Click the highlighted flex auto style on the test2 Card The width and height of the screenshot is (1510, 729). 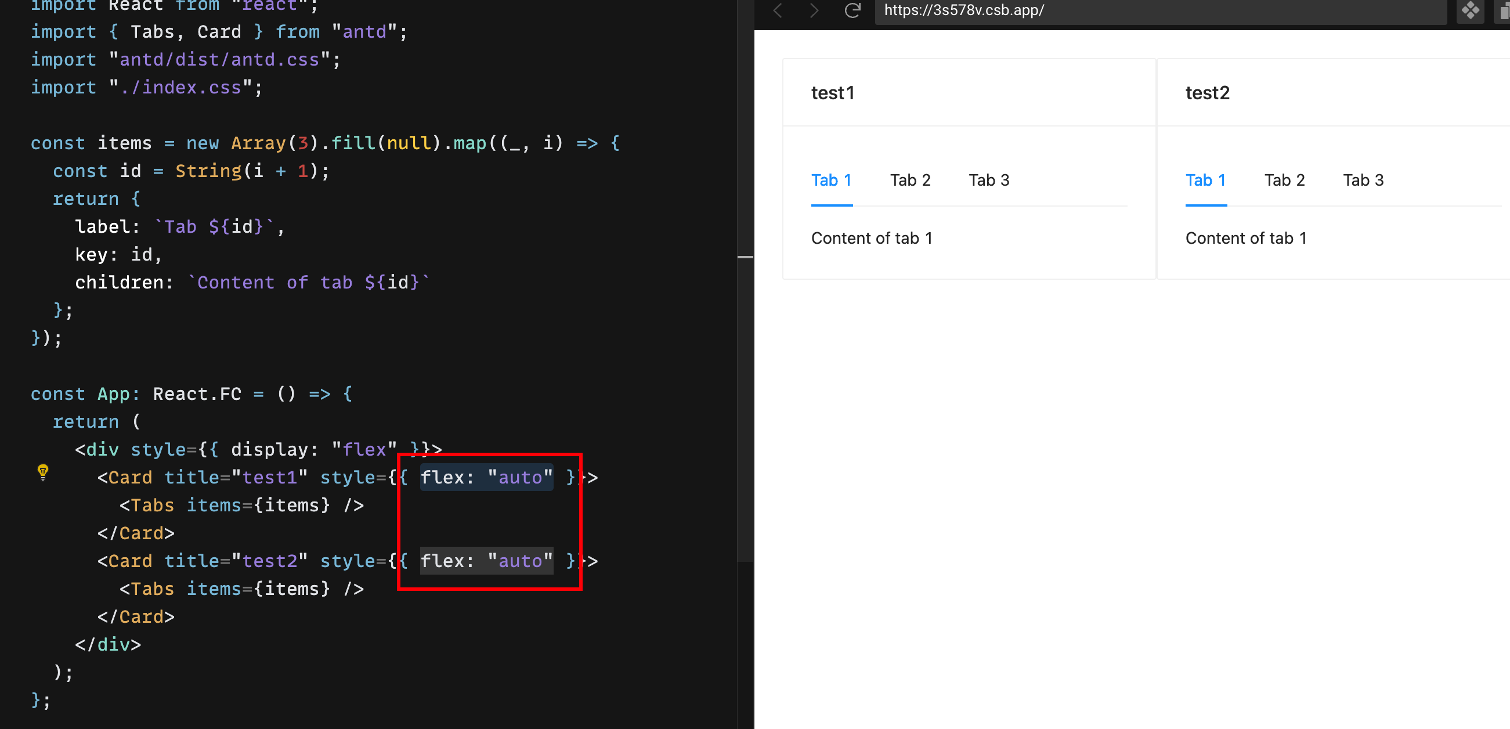(486, 561)
